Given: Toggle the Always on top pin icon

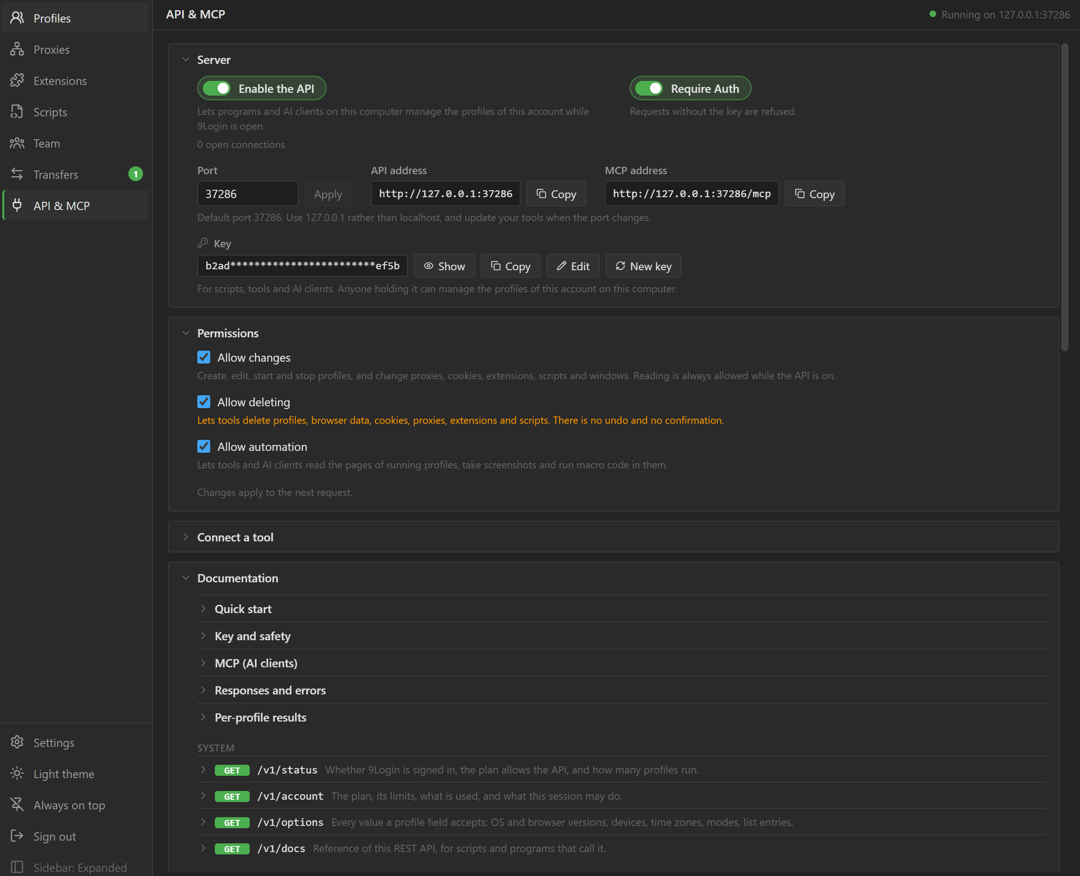Looking at the screenshot, I should point(17,805).
